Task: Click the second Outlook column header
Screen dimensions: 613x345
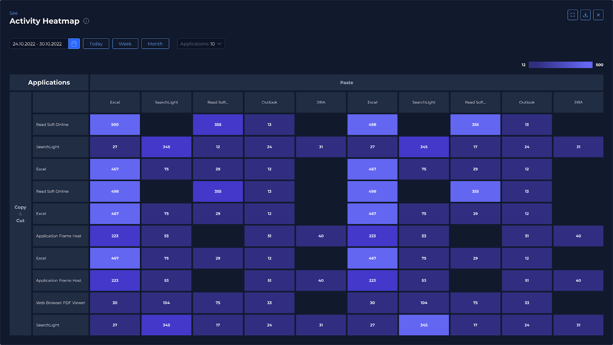Action: tap(527, 102)
